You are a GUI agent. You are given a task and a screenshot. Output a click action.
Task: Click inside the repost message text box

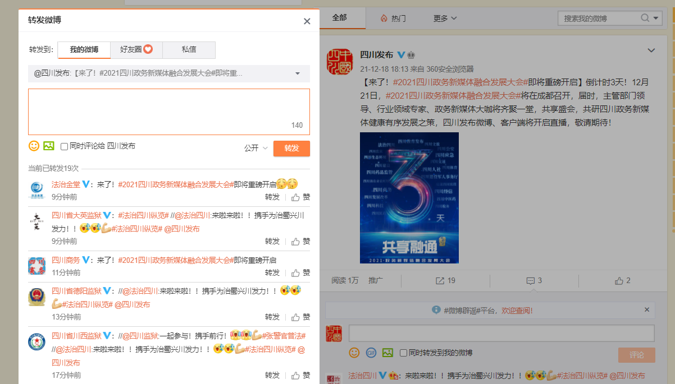coord(169,112)
